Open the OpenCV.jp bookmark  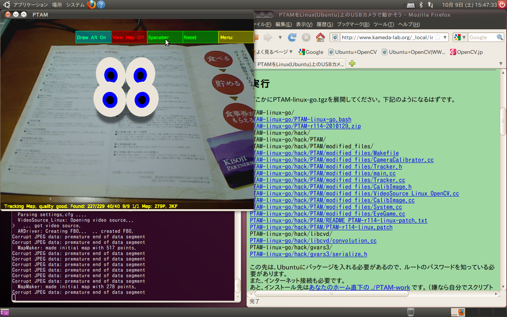point(466,52)
